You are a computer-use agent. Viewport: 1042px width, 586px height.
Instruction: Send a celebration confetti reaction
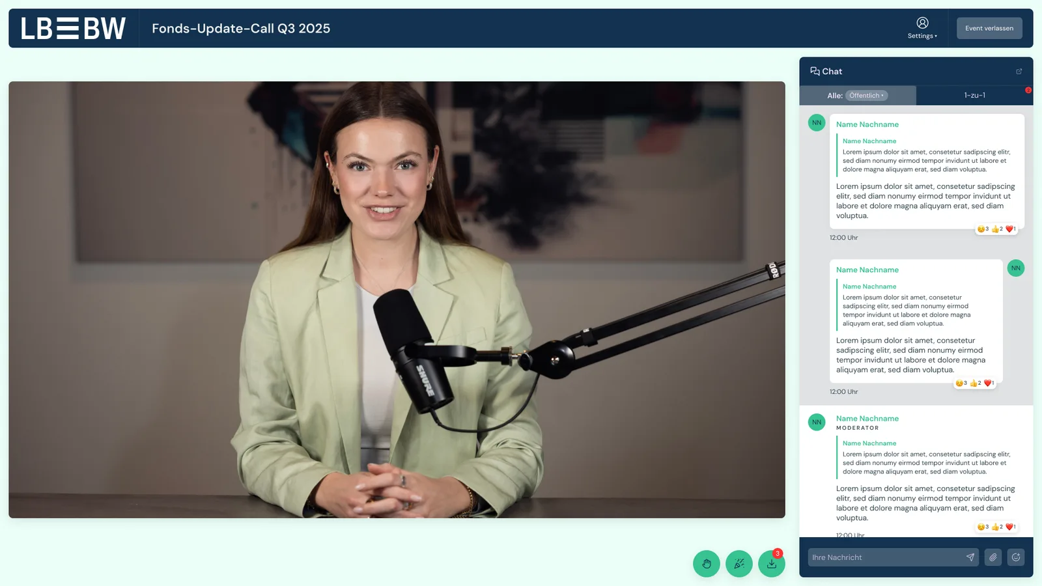[739, 564]
